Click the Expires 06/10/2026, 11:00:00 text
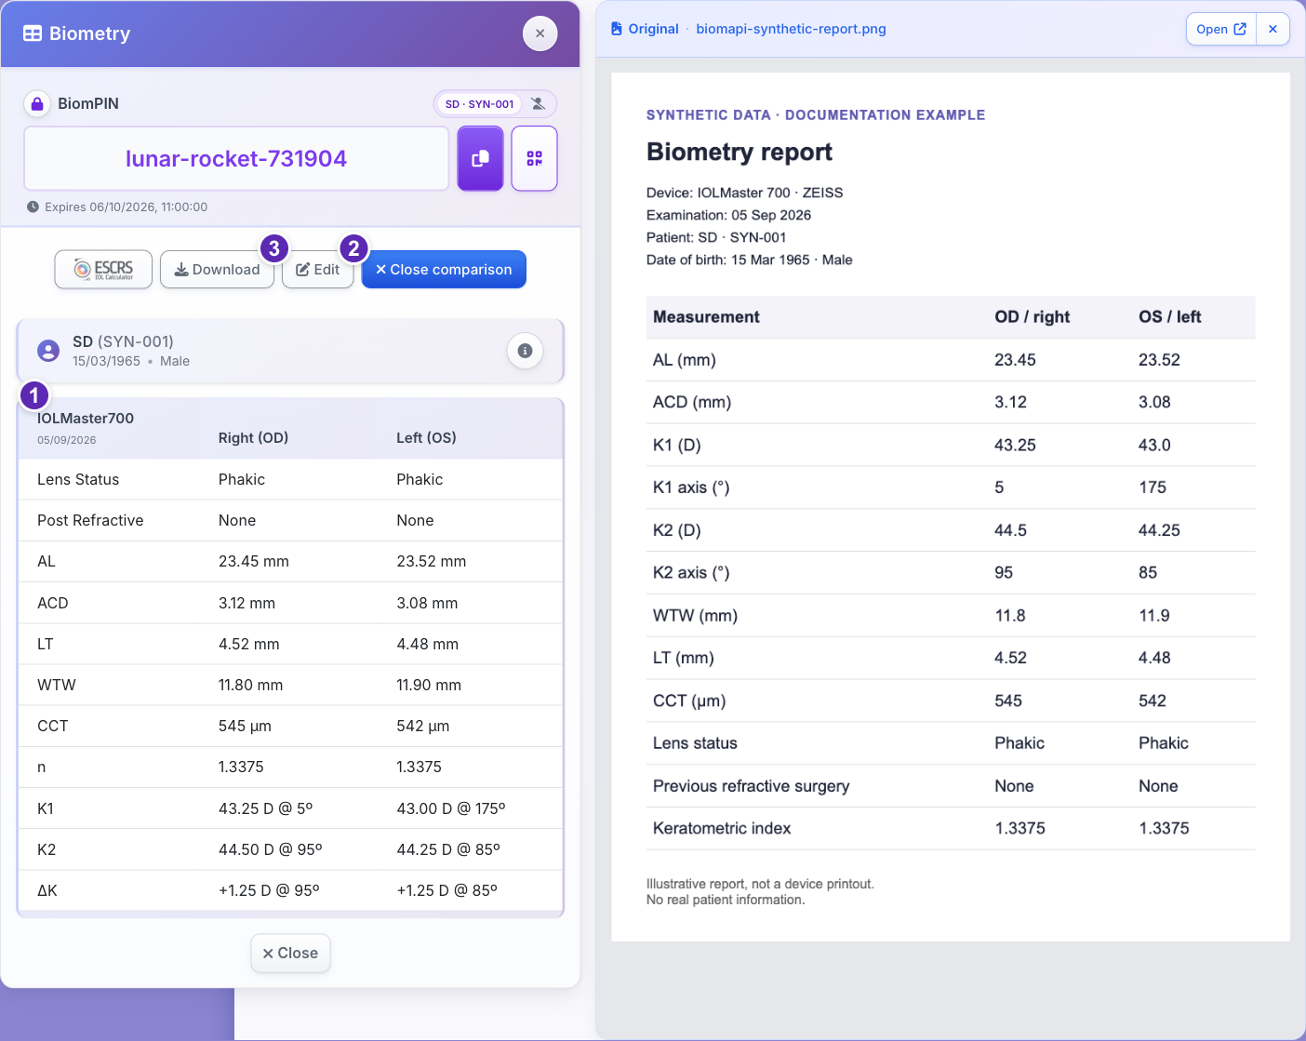The height and width of the screenshot is (1041, 1306). point(127,207)
